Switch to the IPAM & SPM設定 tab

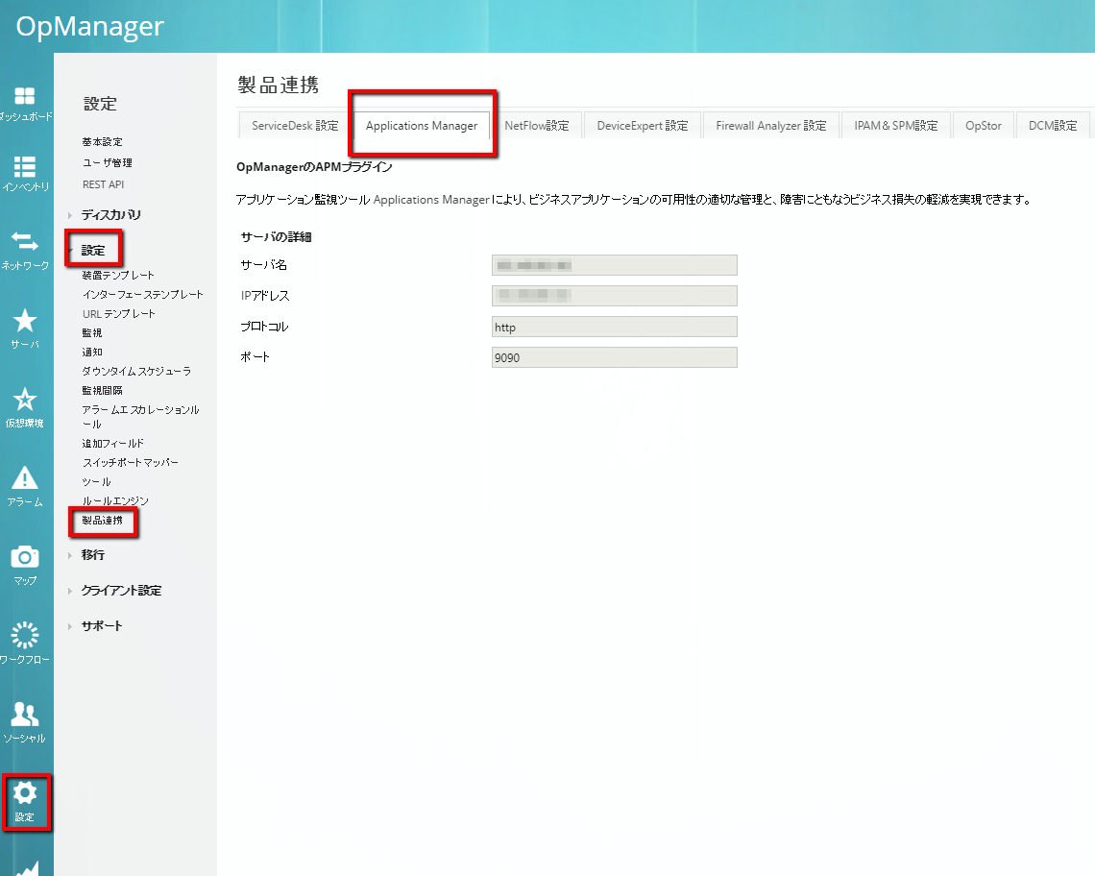click(896, 125)
